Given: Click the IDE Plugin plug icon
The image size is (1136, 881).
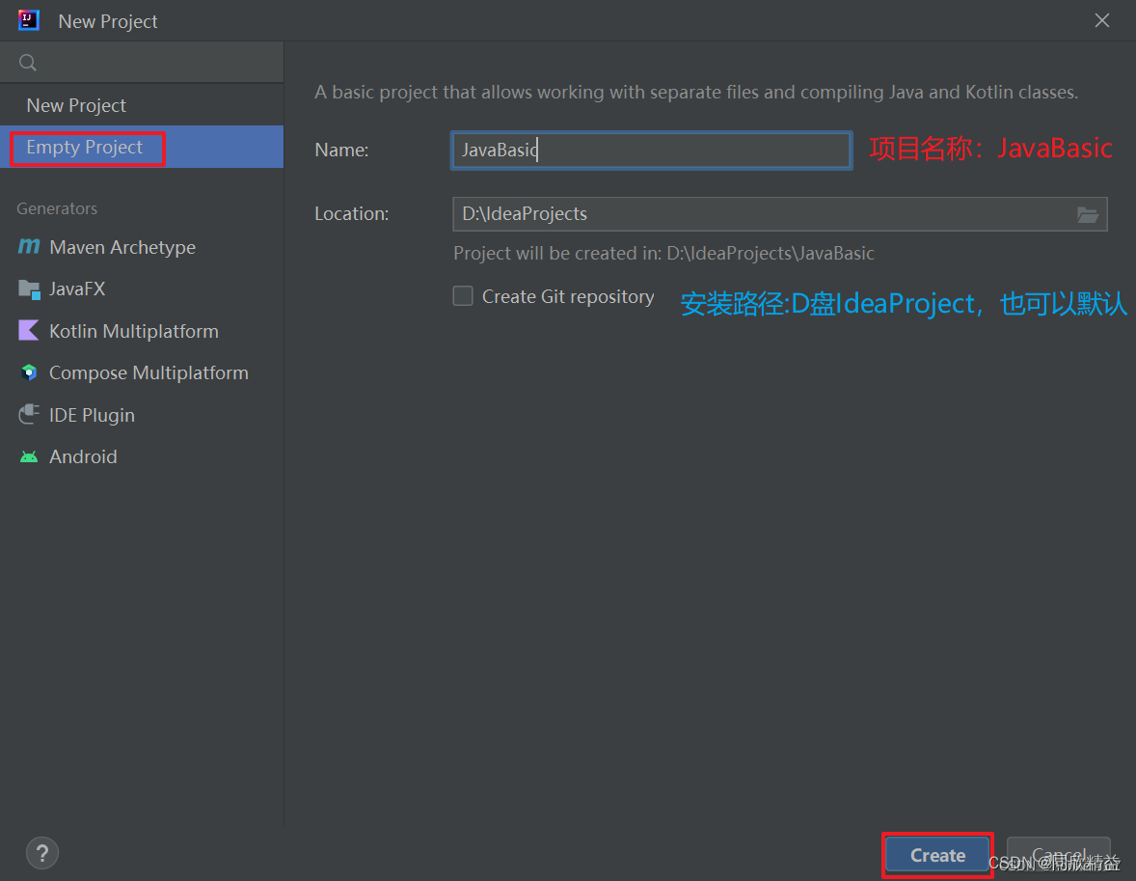Looking at the screenshot, I should pyautogui.click(x=29, y=414).
